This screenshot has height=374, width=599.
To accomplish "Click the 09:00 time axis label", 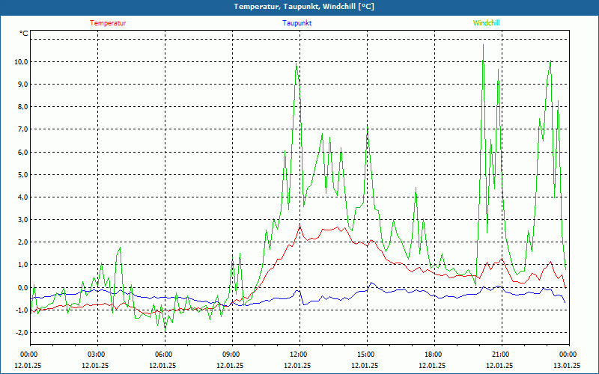I will tap(231, 355).
